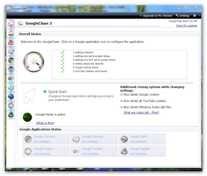Start Quick Start settings change

point(57,92)
